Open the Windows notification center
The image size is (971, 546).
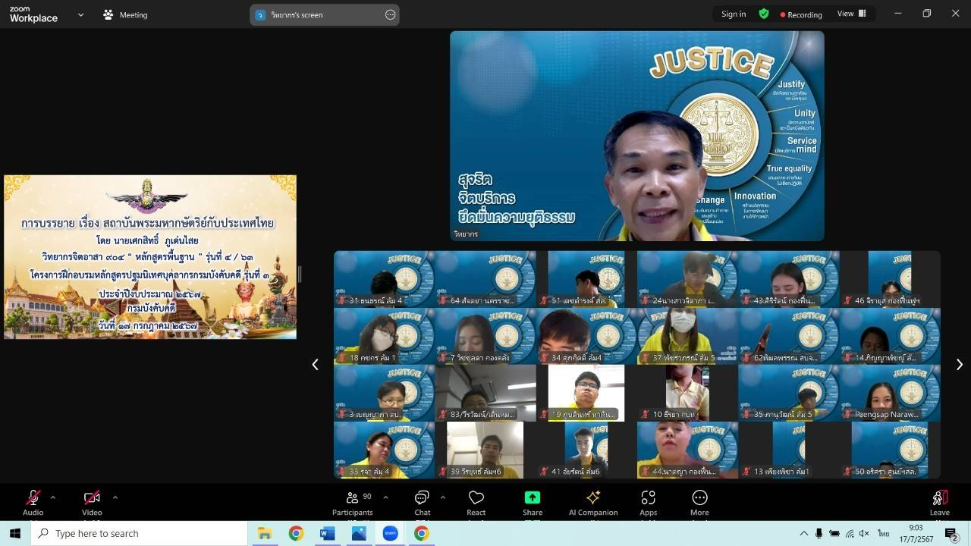coord(951,533)
